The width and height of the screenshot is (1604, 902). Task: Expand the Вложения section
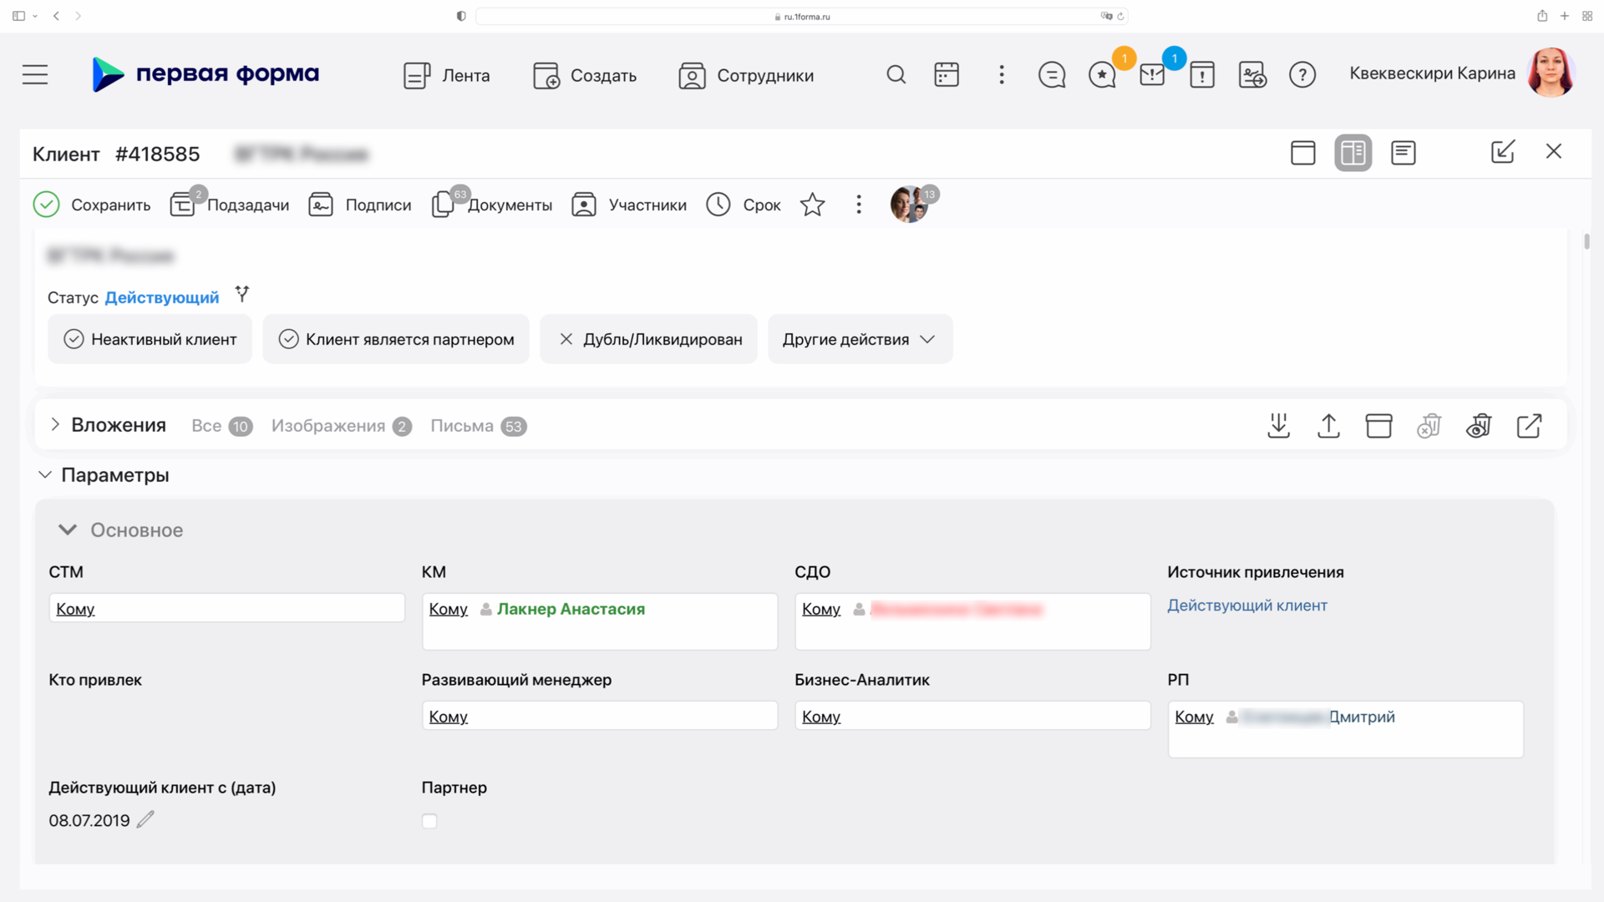tap(55, 425)
